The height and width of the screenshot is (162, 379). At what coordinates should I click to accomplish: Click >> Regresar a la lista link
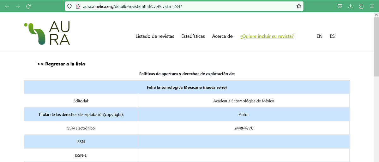(61, 64)
